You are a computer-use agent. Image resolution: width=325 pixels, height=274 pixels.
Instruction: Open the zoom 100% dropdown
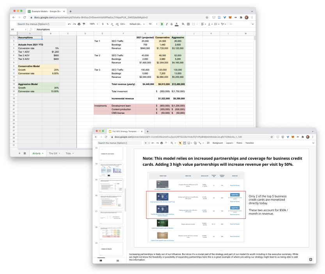[94, 24]
